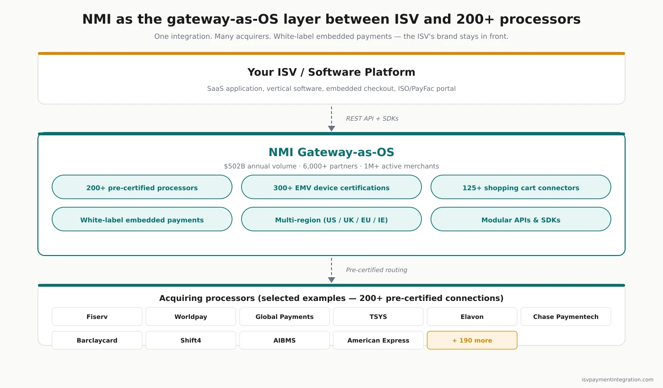Viewport: 663px width, 388px height.
Task: Select the American Express processor box
Action: pyautogui.click(x=378, y=340)
